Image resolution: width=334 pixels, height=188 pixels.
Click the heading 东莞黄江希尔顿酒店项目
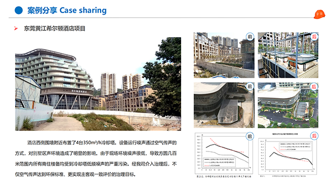(54, 28)
